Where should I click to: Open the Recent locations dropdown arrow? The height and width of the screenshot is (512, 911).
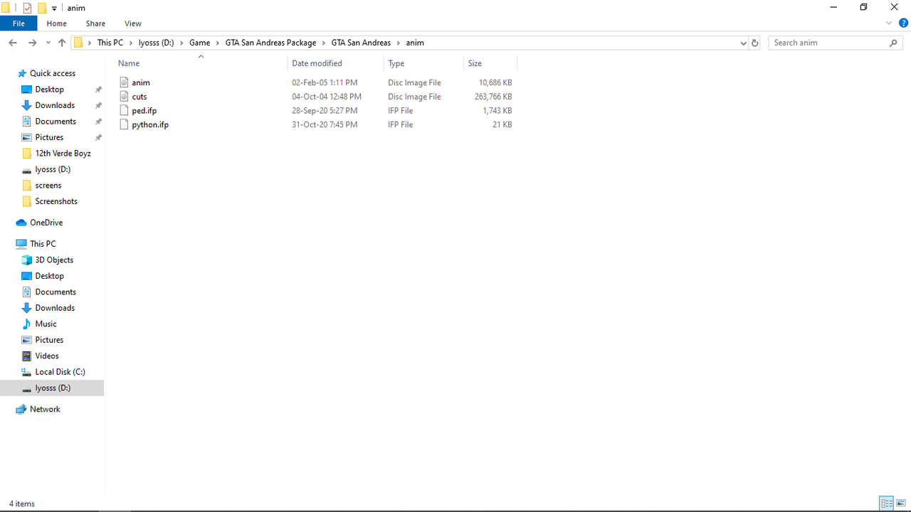point(48,43)
